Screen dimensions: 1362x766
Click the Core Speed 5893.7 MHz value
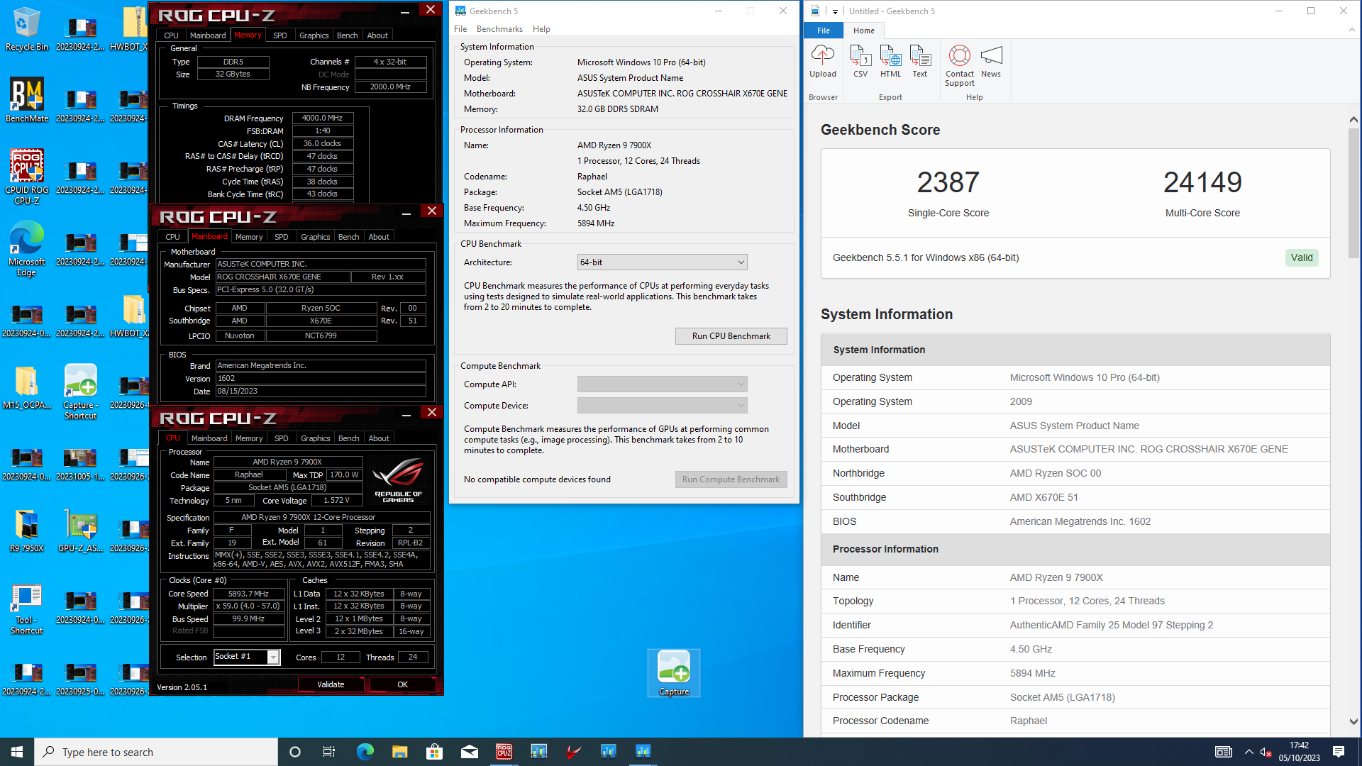(x=248, y=594)
